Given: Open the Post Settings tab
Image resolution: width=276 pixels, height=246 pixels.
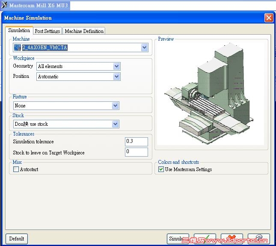Looking at the screenshot, I should tap(47, 31).
